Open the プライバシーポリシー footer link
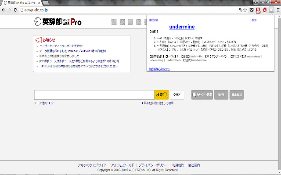Viewport: 281px width, 175px height. (153, 165)
